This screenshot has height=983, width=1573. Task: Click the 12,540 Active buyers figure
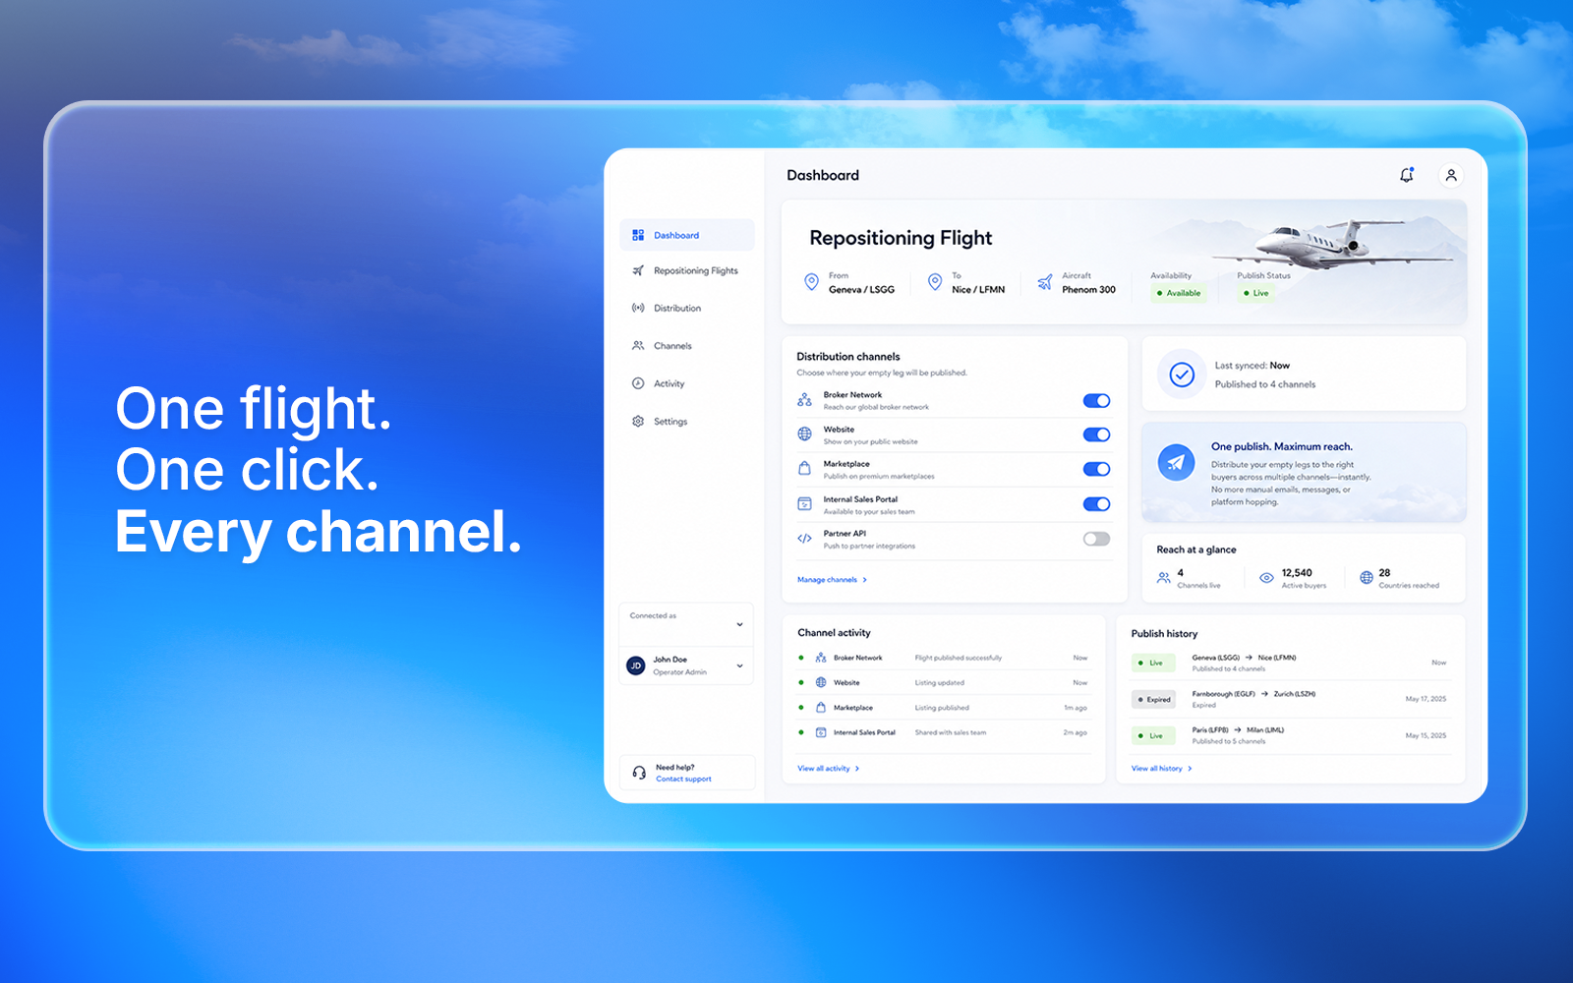click(x=1297, y=572)
